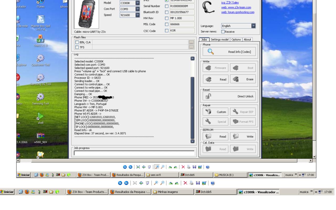
Task: Click the Log scroll-down arrow button
Action: click(x=192, y=141)
